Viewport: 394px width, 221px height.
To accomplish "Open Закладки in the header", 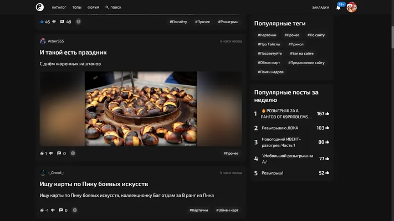I will click(321, 8).
